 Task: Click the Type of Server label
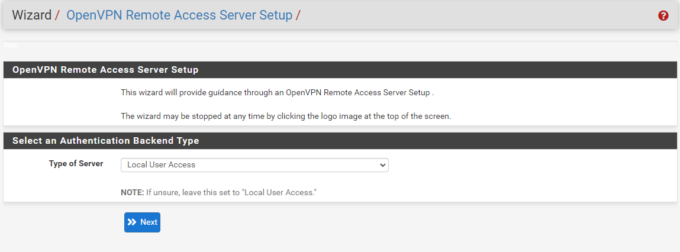click(76, 163)
